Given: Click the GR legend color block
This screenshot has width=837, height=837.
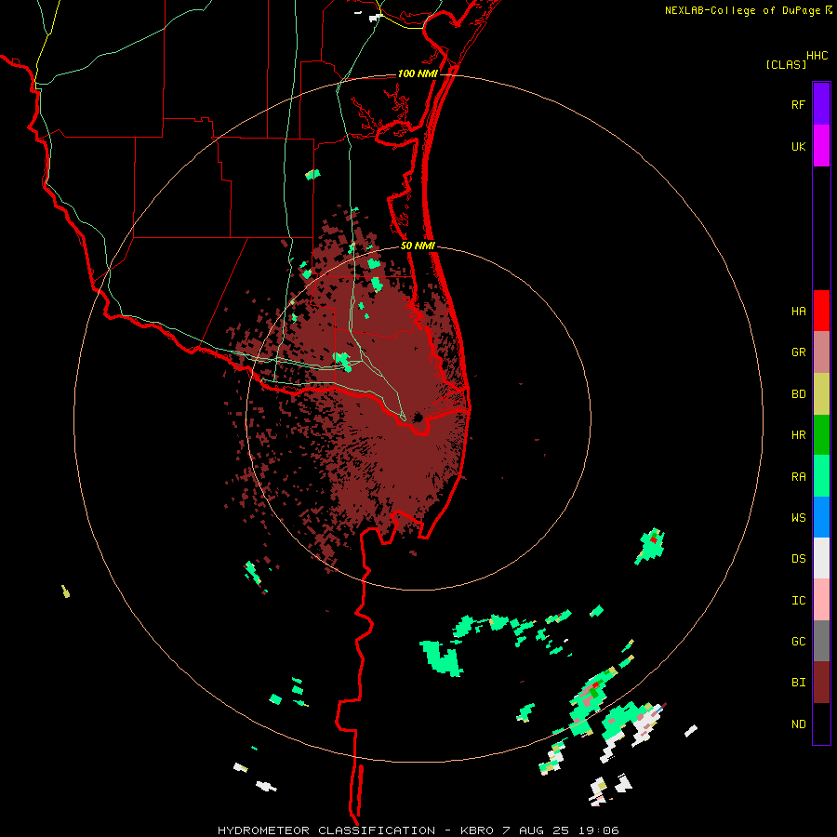Looking at the screenshot, I should [x=821, y=352].
